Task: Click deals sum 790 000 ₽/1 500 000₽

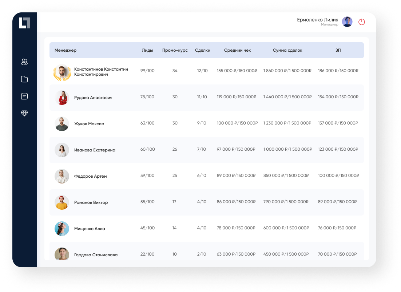Action: (x=286, y=202)
